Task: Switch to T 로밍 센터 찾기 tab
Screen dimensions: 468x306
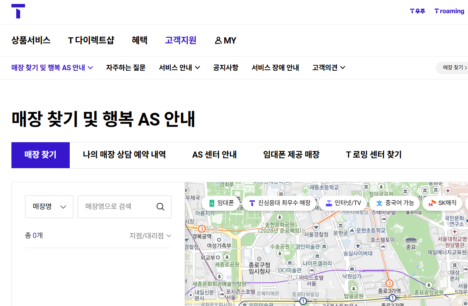Action: click(374, 155)
